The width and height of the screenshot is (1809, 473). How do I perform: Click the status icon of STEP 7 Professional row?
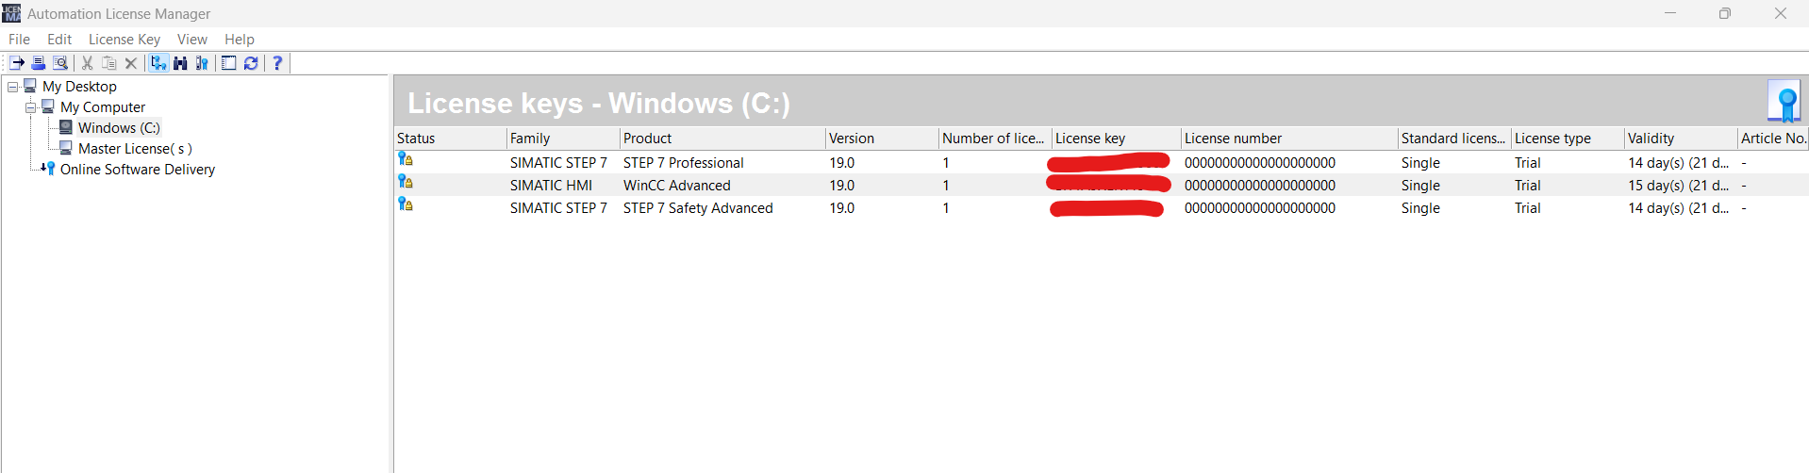[406, 159]
